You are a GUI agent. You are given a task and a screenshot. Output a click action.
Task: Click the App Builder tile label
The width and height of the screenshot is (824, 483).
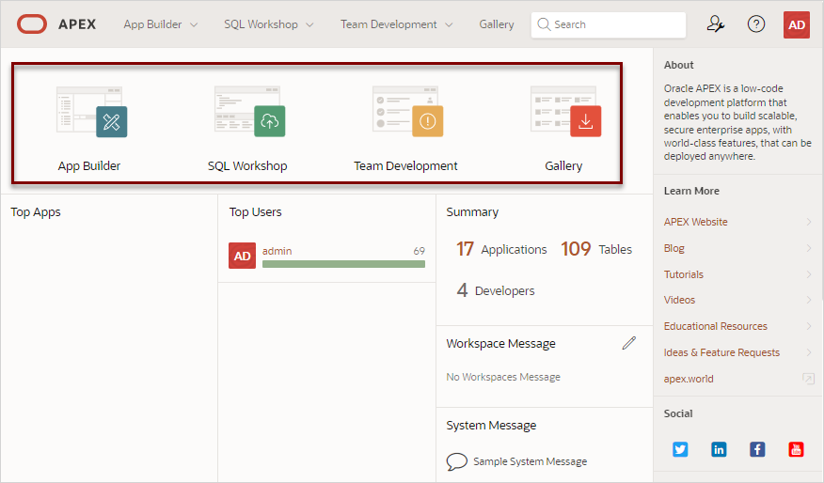(89, 166)
